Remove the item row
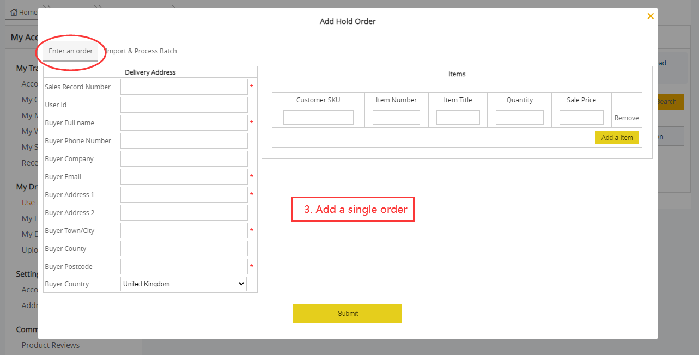Viewport: 699px width, 355px height. (627, 118)
